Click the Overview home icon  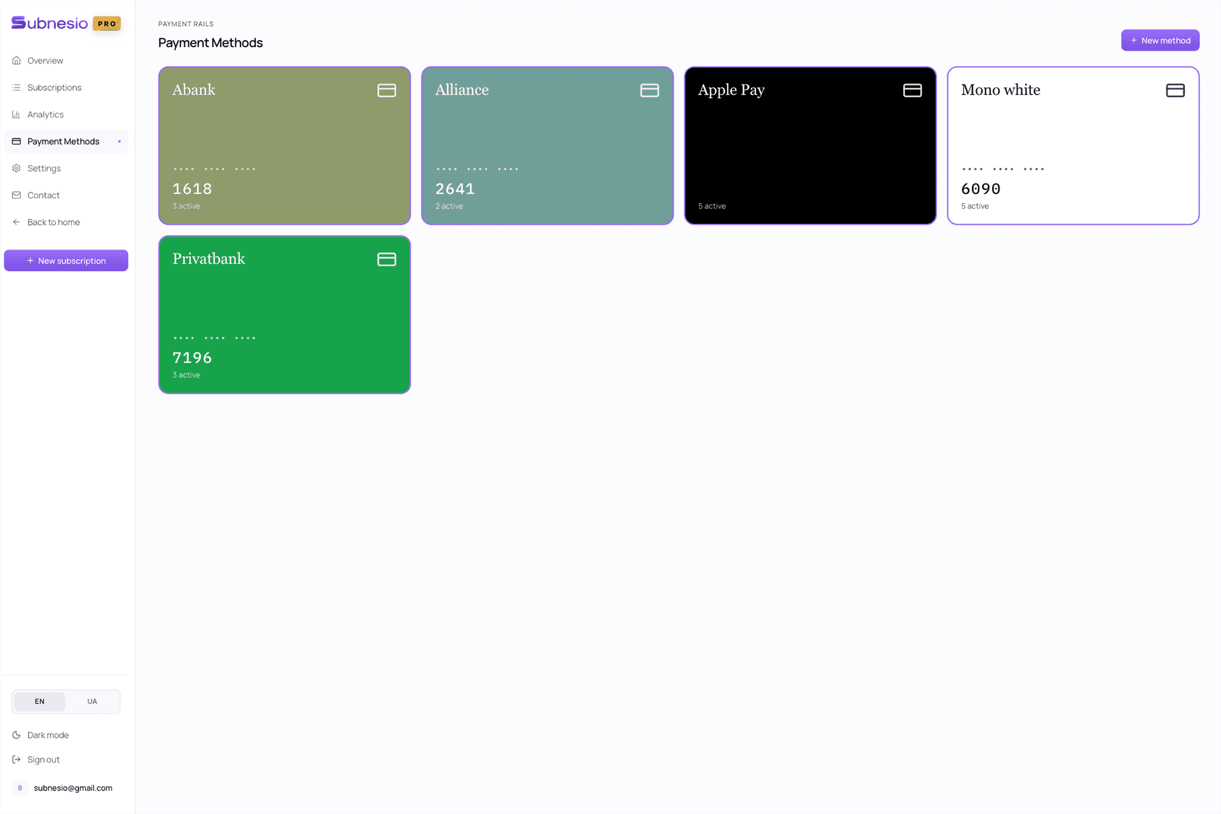[x=17, y=60]
